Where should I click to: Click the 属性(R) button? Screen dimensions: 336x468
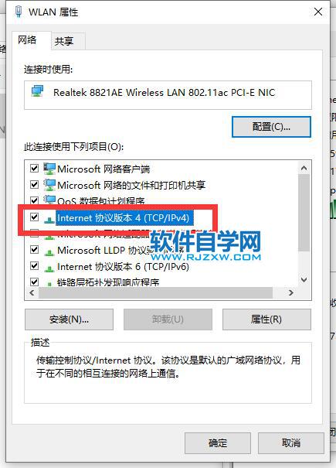[x=266, y=319]
